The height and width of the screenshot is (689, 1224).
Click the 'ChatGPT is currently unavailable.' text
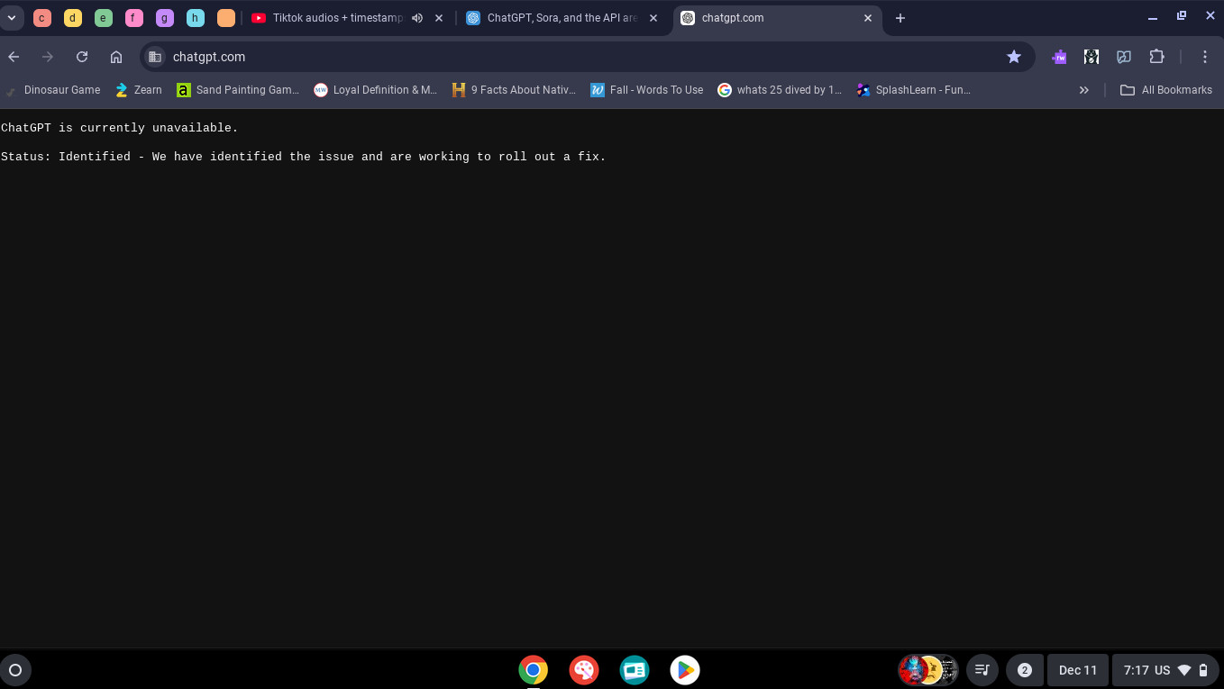(x=120, y=128)
